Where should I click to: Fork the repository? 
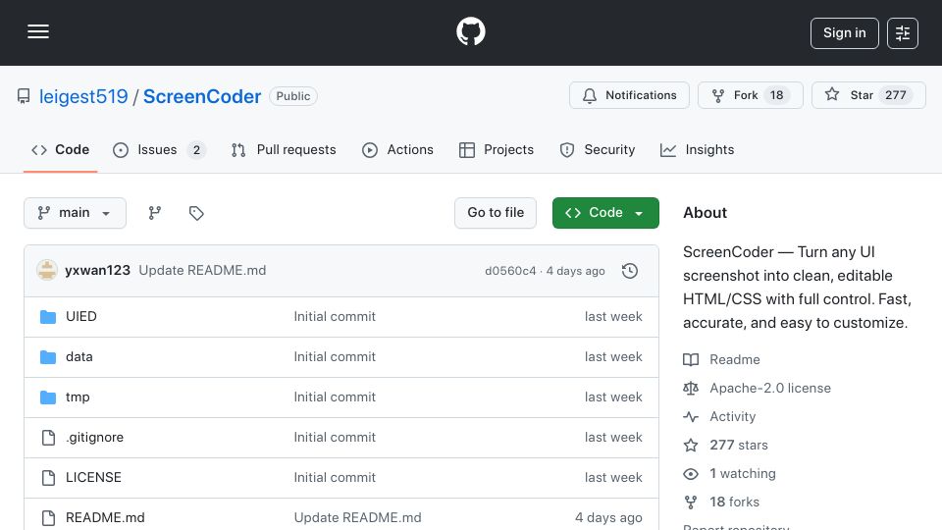(751, 95)
